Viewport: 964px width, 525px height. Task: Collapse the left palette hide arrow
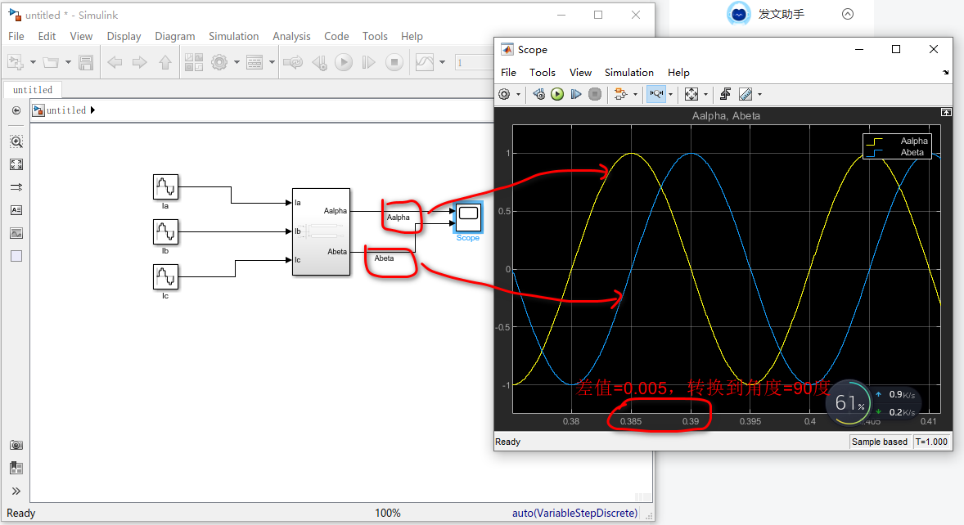pos(16,111)
